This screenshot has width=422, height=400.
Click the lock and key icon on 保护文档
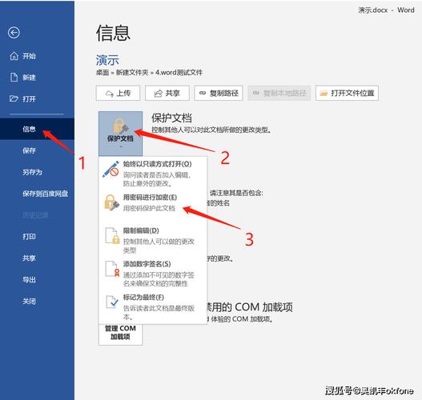point(121,126)
